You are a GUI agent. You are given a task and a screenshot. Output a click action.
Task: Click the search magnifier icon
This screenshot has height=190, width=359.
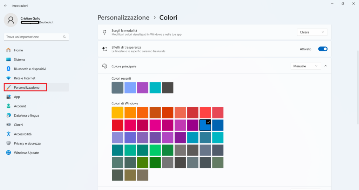(x=64, y=37)
